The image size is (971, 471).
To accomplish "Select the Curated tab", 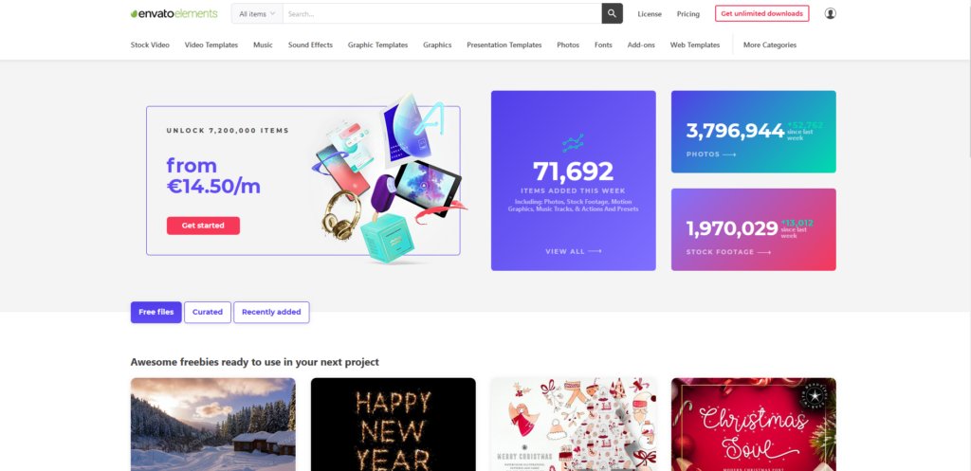I will [208, 312].
